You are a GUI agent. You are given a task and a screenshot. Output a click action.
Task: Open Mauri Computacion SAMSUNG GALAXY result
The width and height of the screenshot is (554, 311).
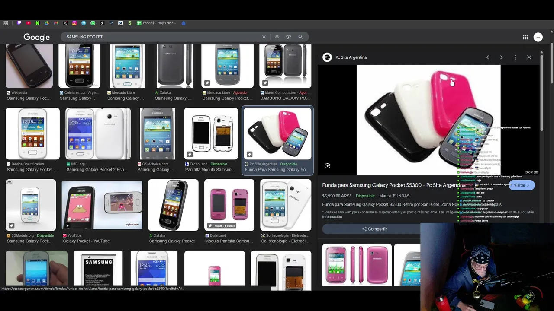pos(285,66)
